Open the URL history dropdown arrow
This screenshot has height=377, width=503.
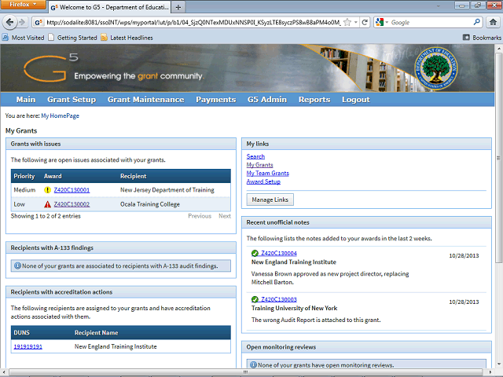coord(356,22)
